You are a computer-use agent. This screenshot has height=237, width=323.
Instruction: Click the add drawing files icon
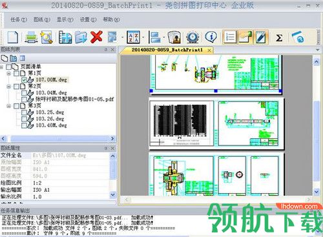coord(65,37)
